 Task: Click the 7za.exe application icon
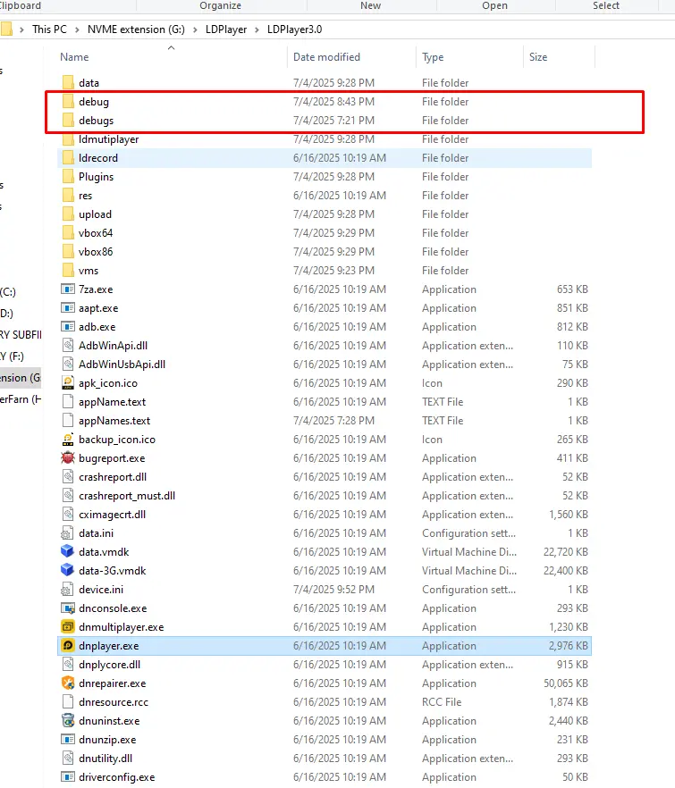pos(68,289)
